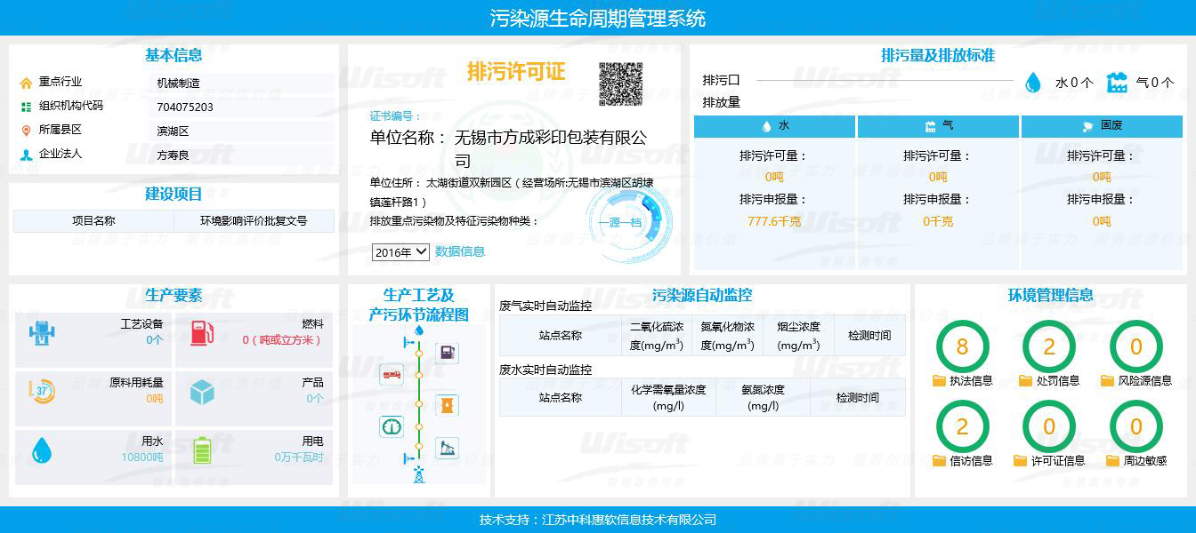This screenshot has width=1196, height=533.
Task: Click the 原料用耗量 gauge icon
Action: [x=42, y=391]
